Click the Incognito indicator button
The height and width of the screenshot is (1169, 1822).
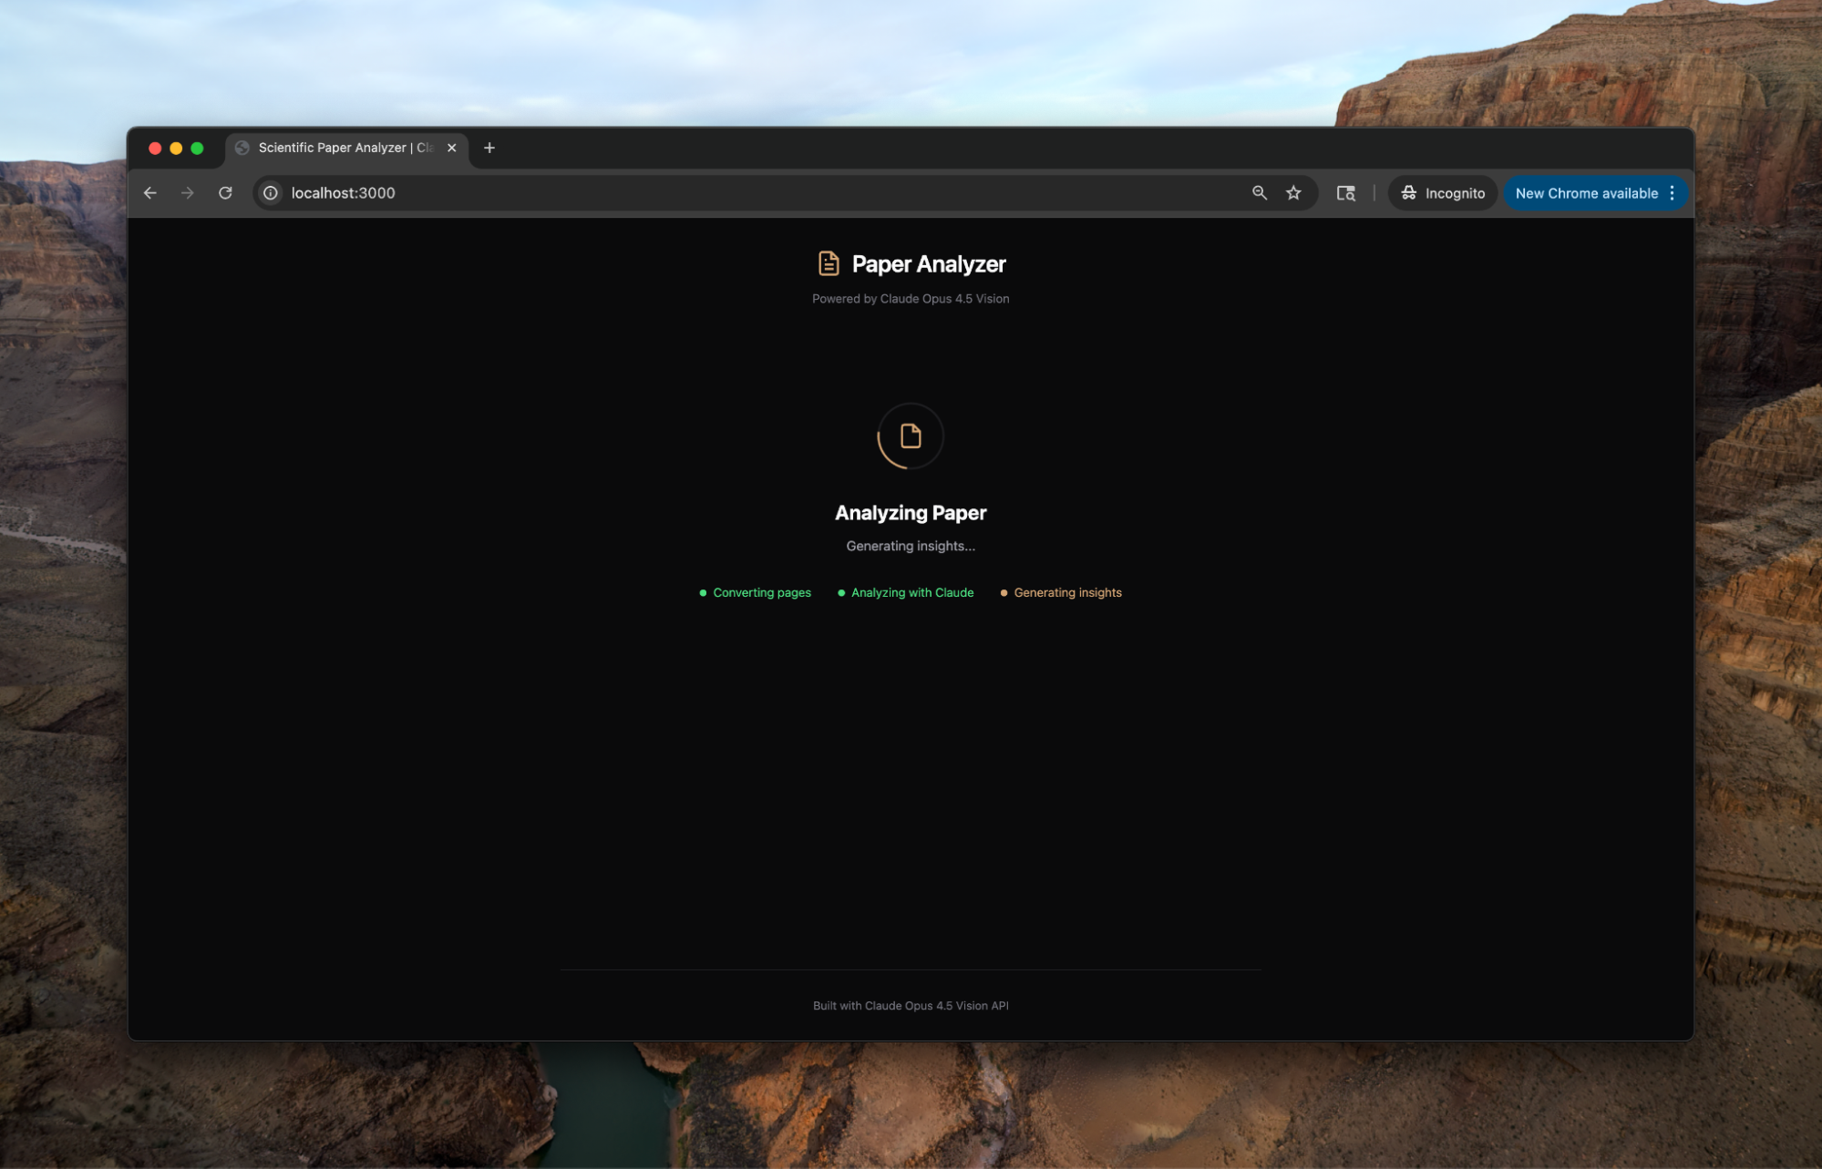point(1443,193)
